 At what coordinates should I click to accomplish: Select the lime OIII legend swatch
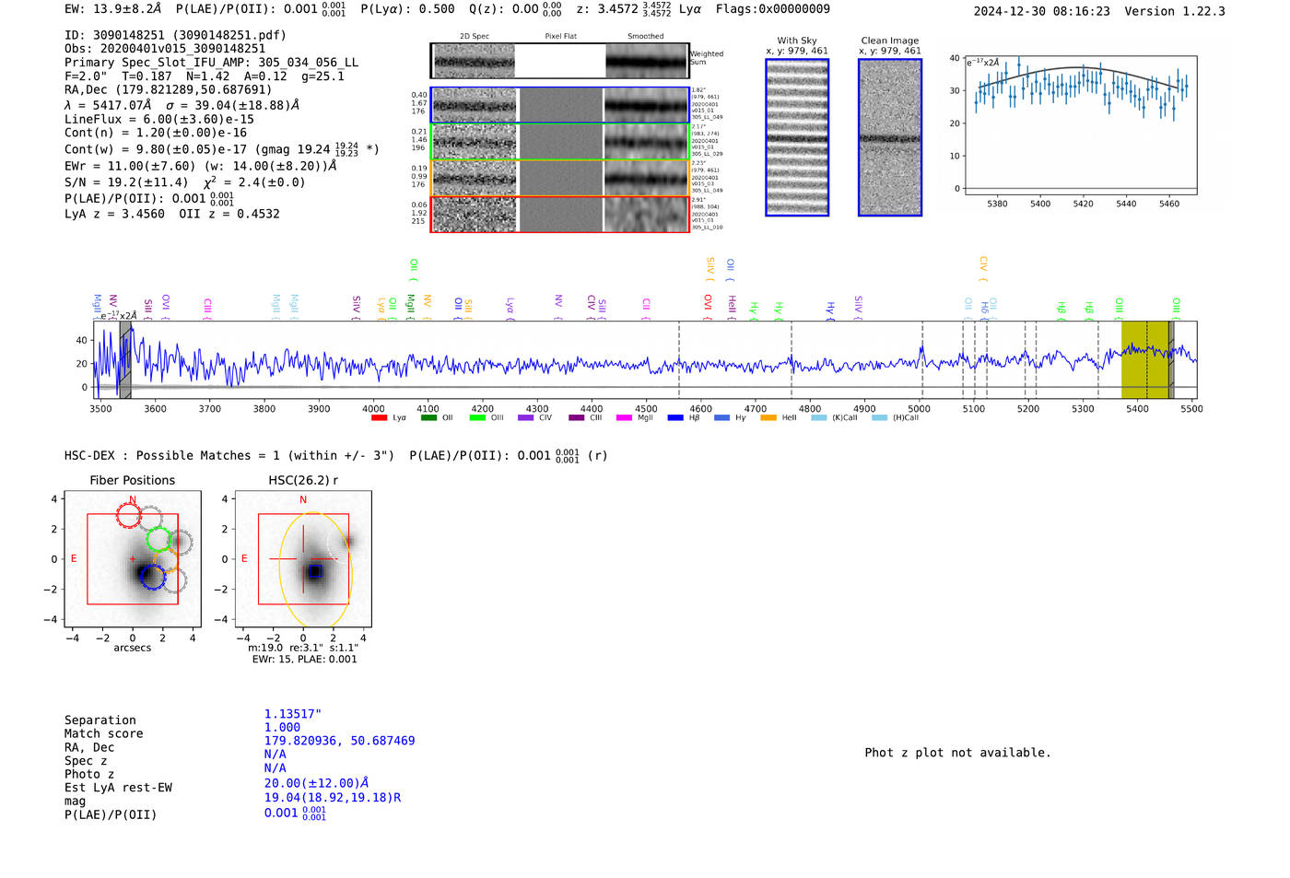coord(477,418)
